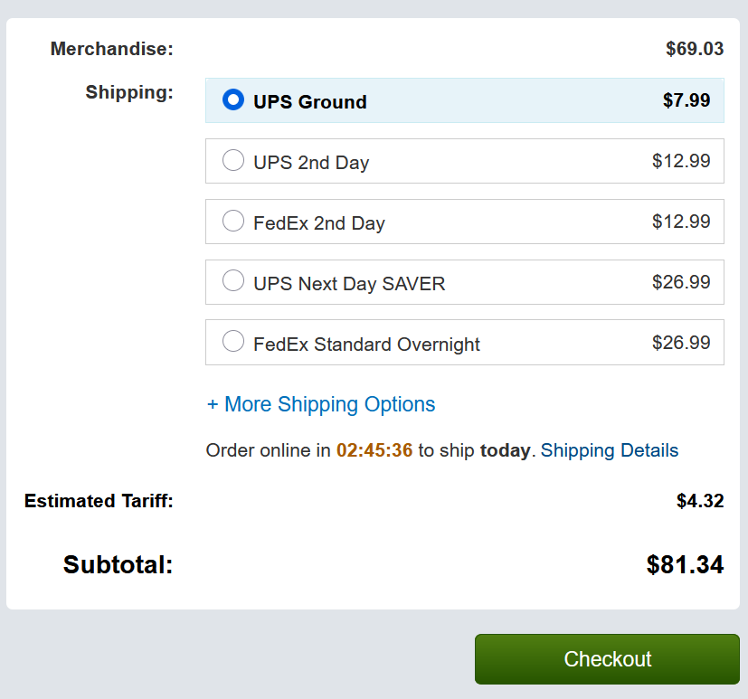This screenshot has width=748, height=699.
Task: Select the UPS Ground radio button
Action: (233, 100)
